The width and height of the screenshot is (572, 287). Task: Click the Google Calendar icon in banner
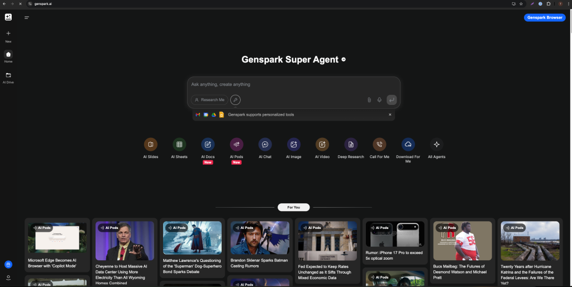point(206,114)
